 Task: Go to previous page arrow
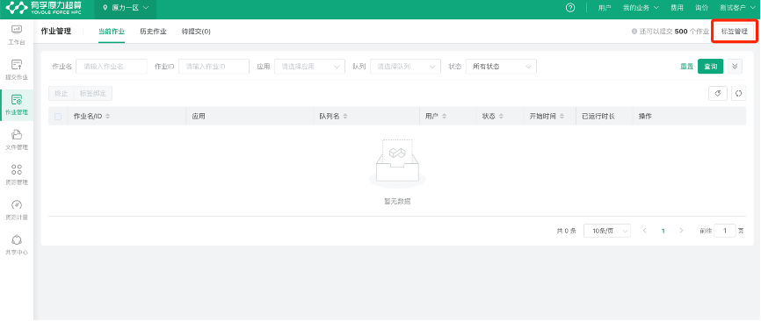click(644, 231)
